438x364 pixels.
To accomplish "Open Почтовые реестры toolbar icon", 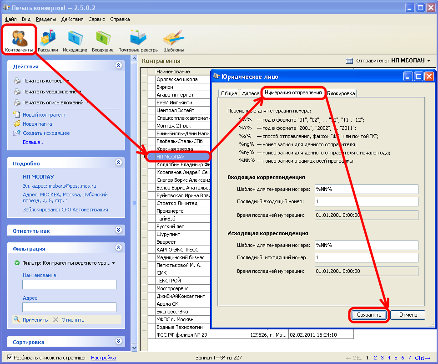I will 138,40.
